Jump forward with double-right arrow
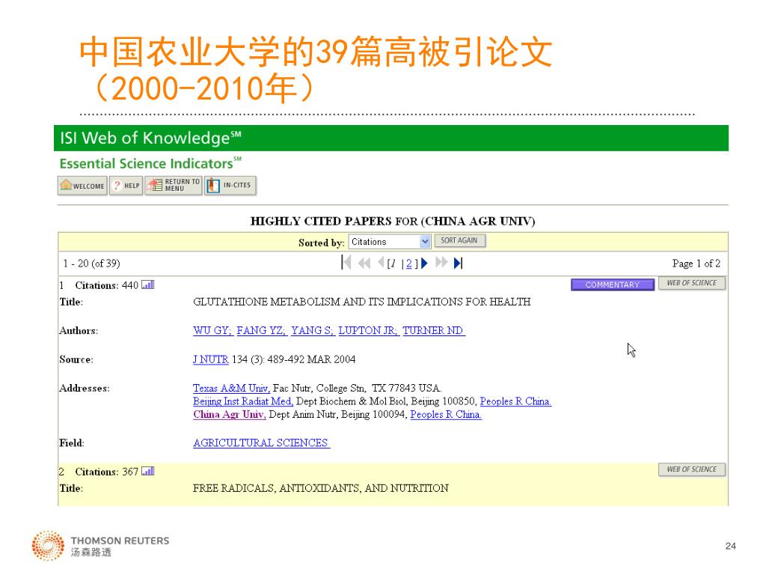 pos(441,263)
